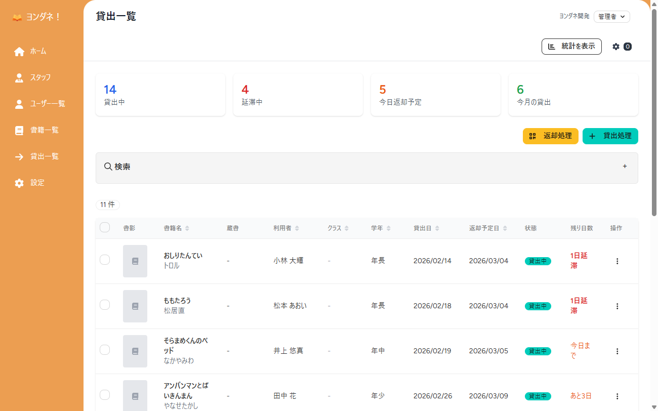Viewport: 658px width, 411px height.
Task: Click the book icon for 書籍一覧
Action: click(x=19, y=131)
